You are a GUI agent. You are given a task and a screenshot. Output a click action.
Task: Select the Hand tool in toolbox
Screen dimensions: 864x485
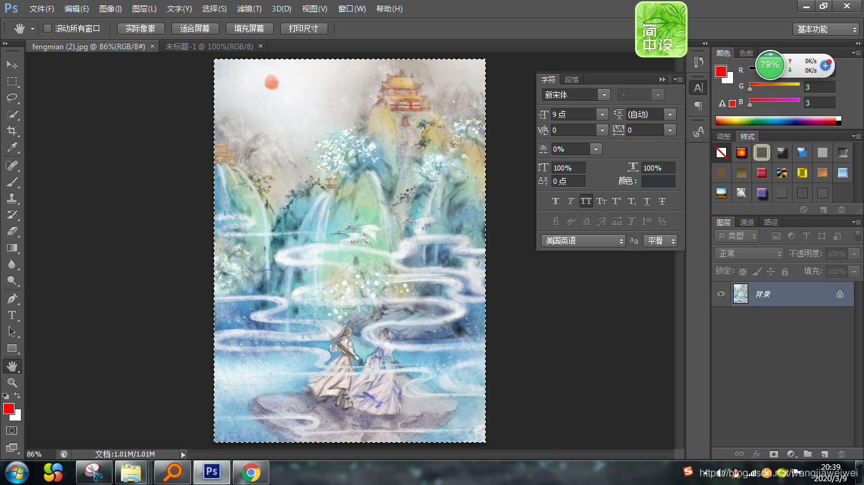click(x=12, y=366)
